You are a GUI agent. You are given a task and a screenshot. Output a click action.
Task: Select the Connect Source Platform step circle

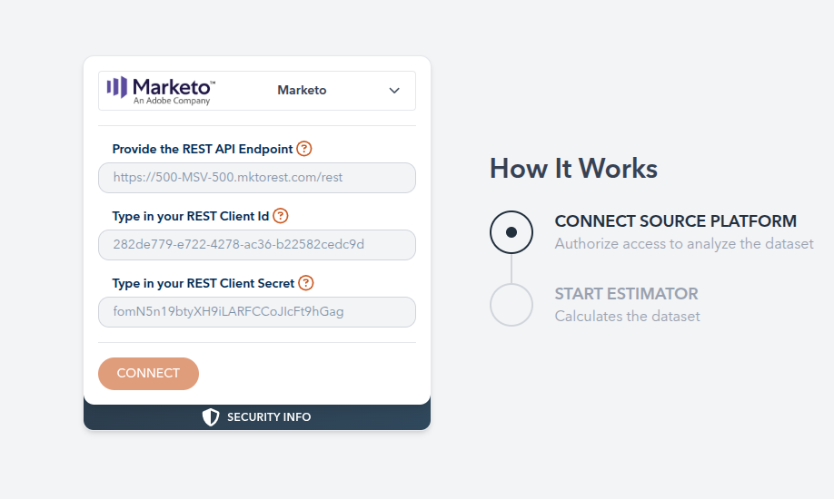511,231
